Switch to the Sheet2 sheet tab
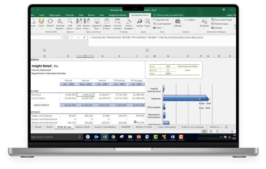The width and height of the screenshot is (266, 169). 38,127
